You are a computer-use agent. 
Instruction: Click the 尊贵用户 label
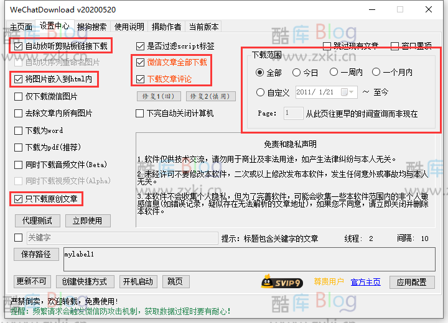(329, 281)
